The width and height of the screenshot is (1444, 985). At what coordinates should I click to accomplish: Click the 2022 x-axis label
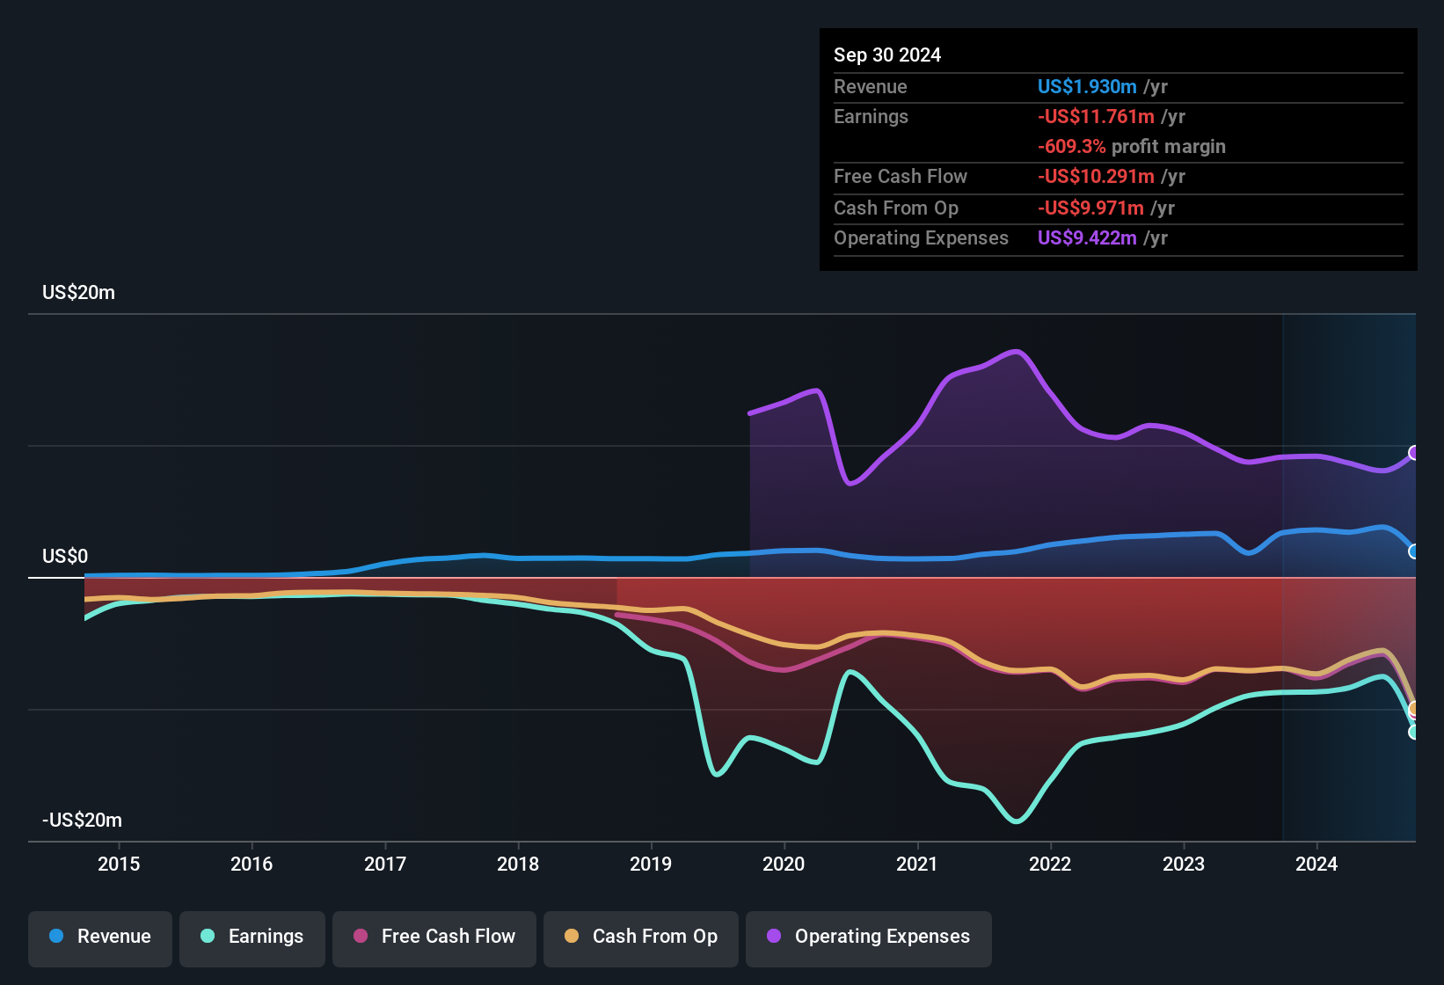[1050, 864]
